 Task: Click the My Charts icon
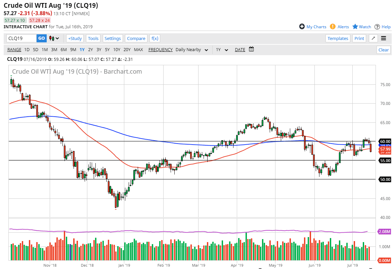coord(303,27)
